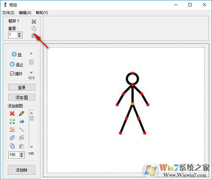
Task: Select the red left knee handle
Action: [126, 118]
